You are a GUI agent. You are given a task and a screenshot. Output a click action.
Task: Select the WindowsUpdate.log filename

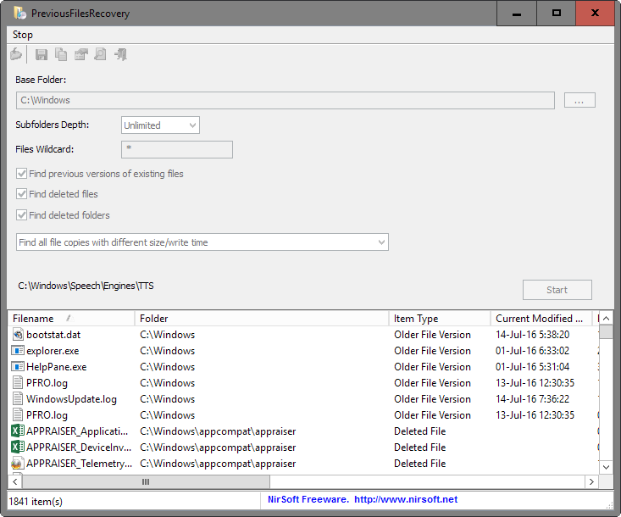pos(71,399)
